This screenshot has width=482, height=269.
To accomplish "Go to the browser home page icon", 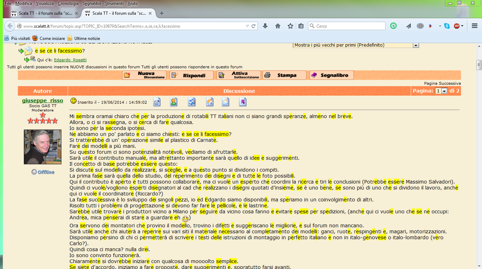I will click(x=278, y=26).
